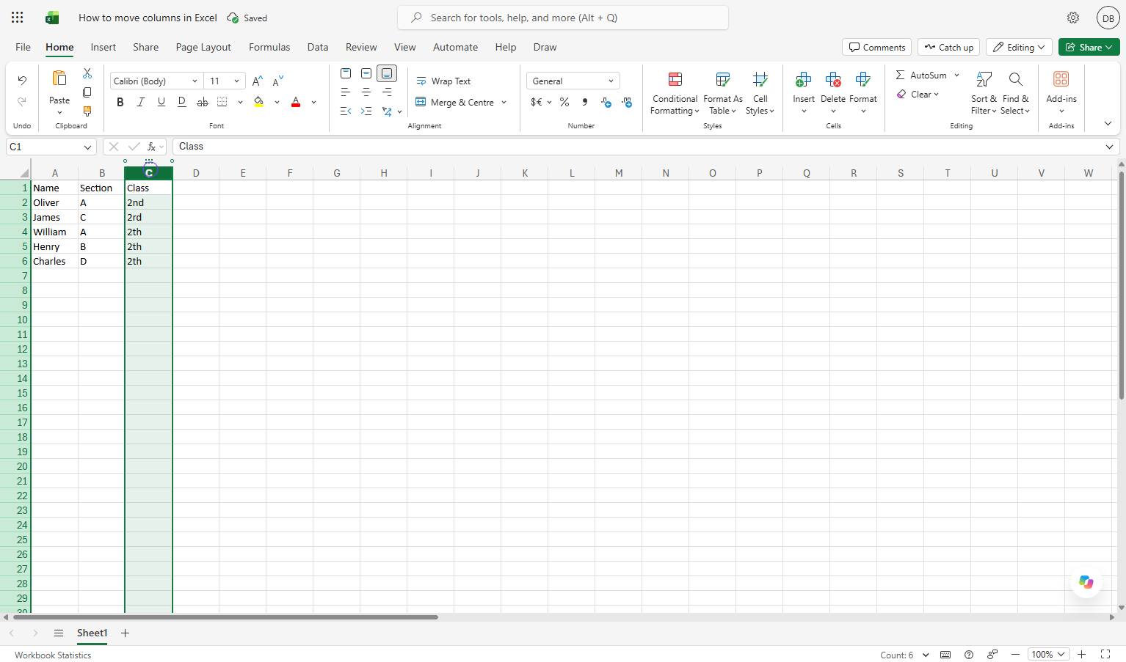This screenshot has width=1126, height=662.
Task: Click the Cut scissors icon
Action: click(87, 73)
